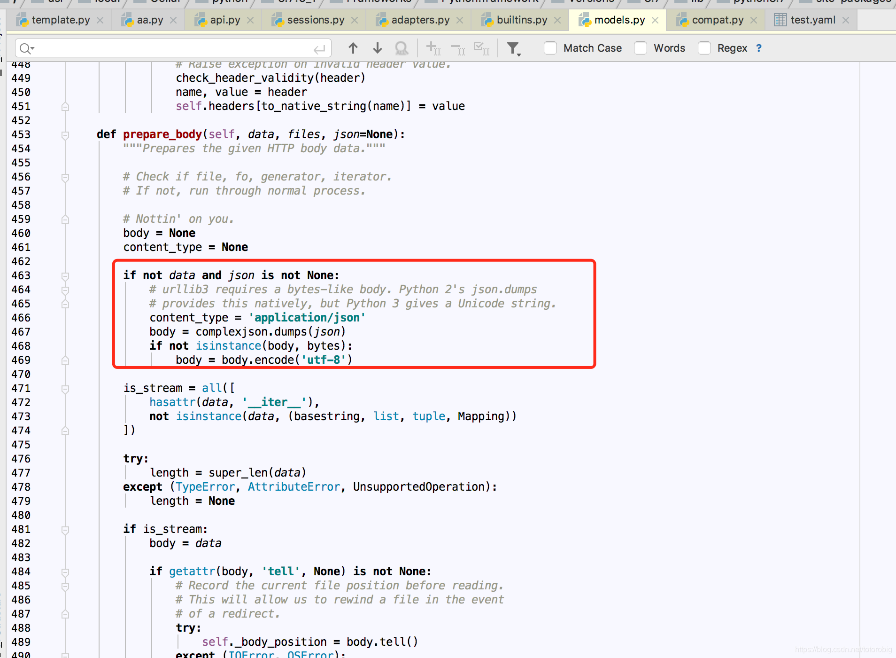This screenshot has height=658, width=896.
Task: Collapse comment fold at line 464
Action: [65, 290]
